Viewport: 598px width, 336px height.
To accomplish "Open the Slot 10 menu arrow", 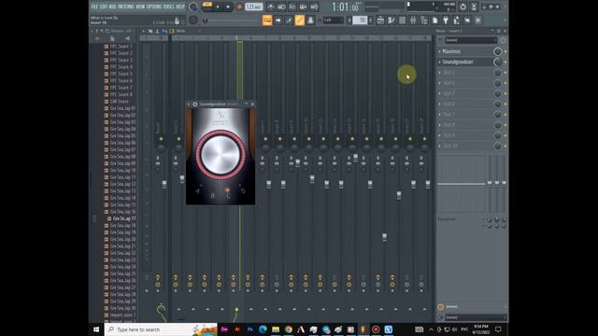I will pyautogui.click(x=439, y=146).
